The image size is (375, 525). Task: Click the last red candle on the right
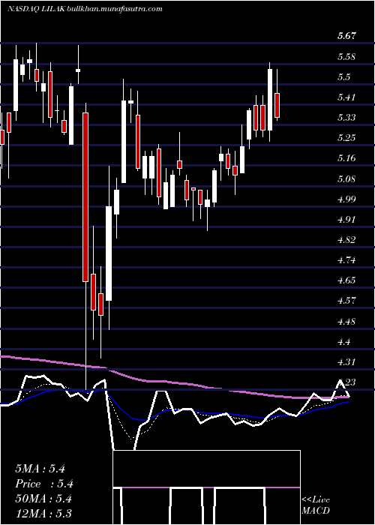point(277,106)
